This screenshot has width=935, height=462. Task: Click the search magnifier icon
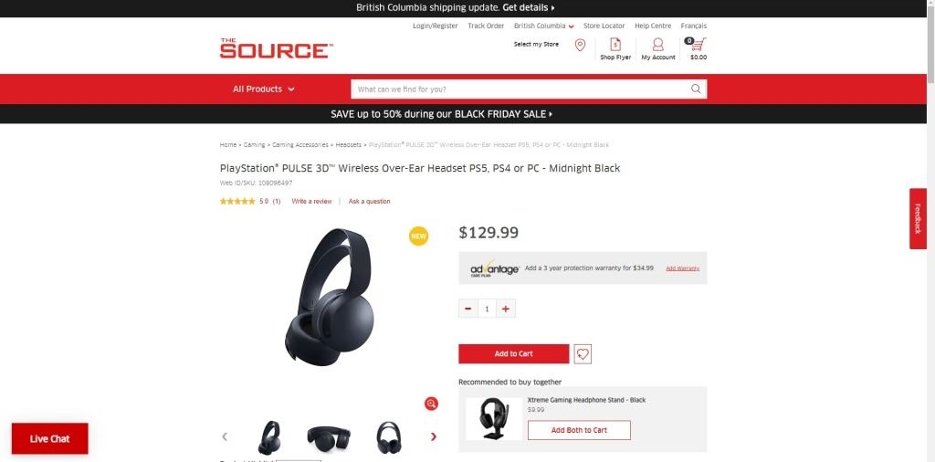point(696,89)
